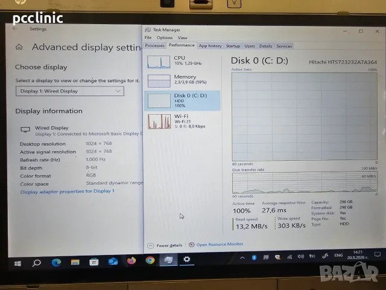Open Microsoft Store from taskbar
Screen dimensions: 386x290
click(x=94, y=262)
